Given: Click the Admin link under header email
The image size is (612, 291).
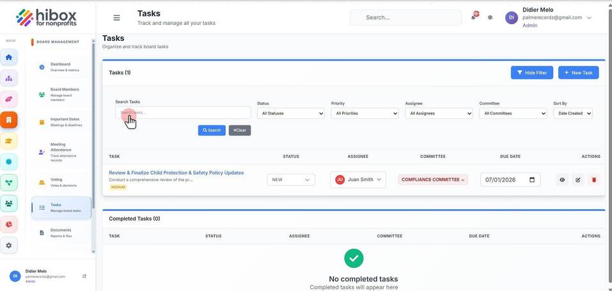Looking at the screenshot, I should pyautogui.click(x=530, y=26).
